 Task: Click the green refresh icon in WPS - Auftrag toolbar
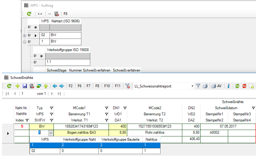[x=29, y=14]
